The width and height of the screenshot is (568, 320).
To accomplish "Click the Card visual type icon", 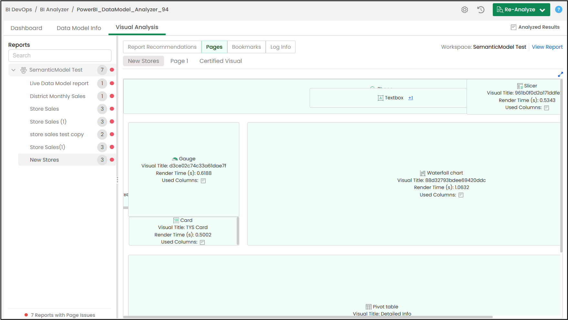I will pos(176,220).
